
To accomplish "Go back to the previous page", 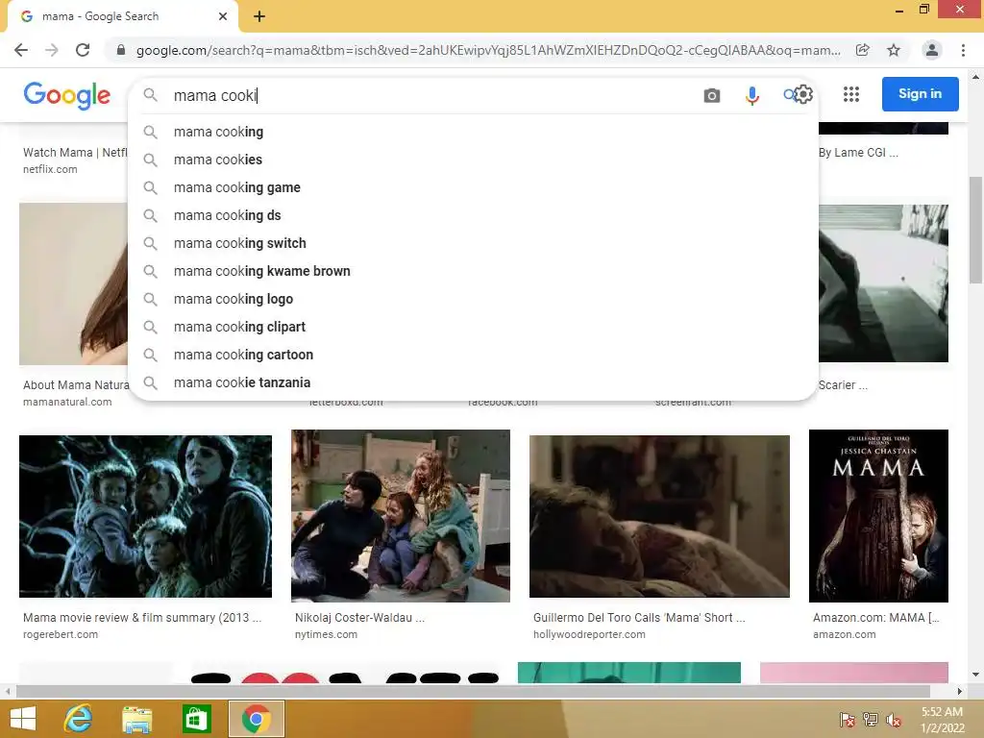I will [21, 50].
